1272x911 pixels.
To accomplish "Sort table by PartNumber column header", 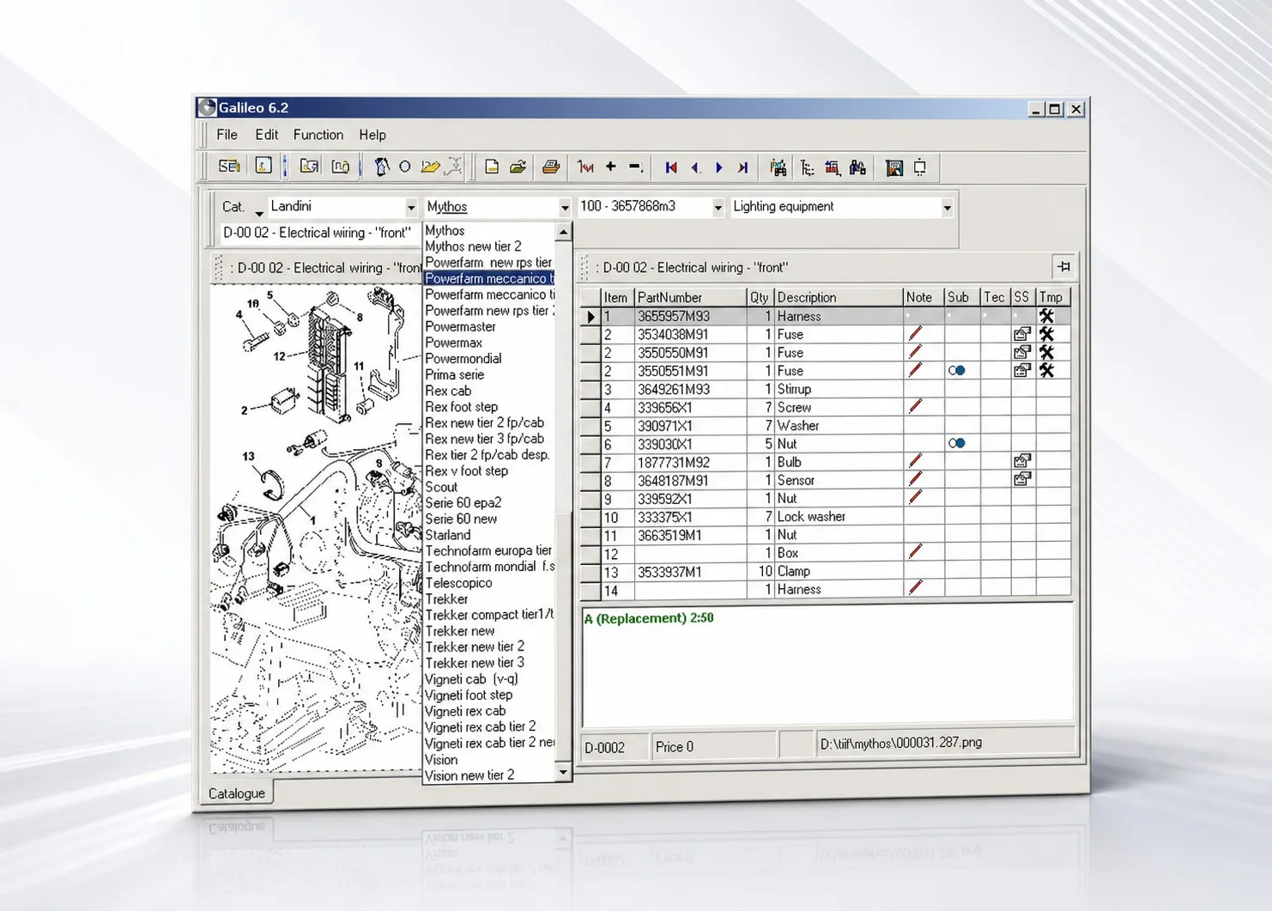I will [690, 297].
